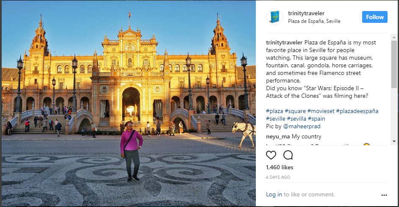The height and width of the screenshot is (207, 399).
Task: Open the comment bubble icon
Action: pos(288,155)
